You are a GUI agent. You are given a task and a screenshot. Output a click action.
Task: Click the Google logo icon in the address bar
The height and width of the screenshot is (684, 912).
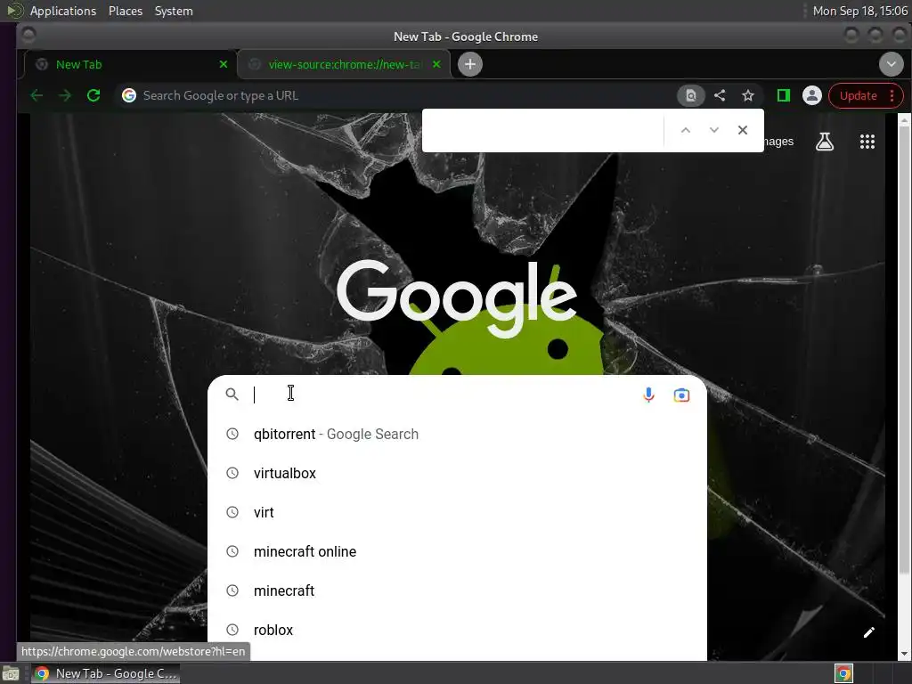129,95
